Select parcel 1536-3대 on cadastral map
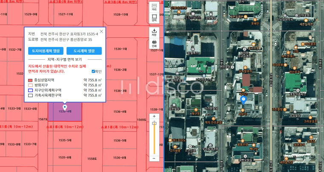 (x=120, y=91)
